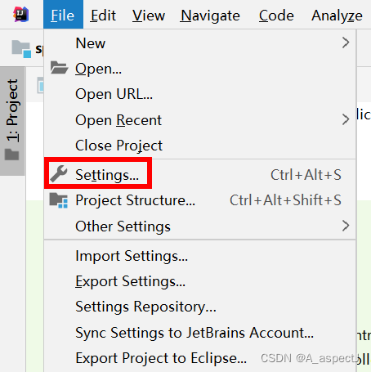Select Sync Settings to JetBrains Account...
Image resolution: width=371 pixels, height=372 pixels.
point(199,333)
